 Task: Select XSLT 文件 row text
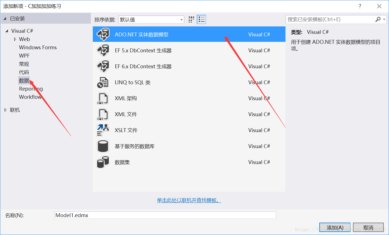pos(126,130)
